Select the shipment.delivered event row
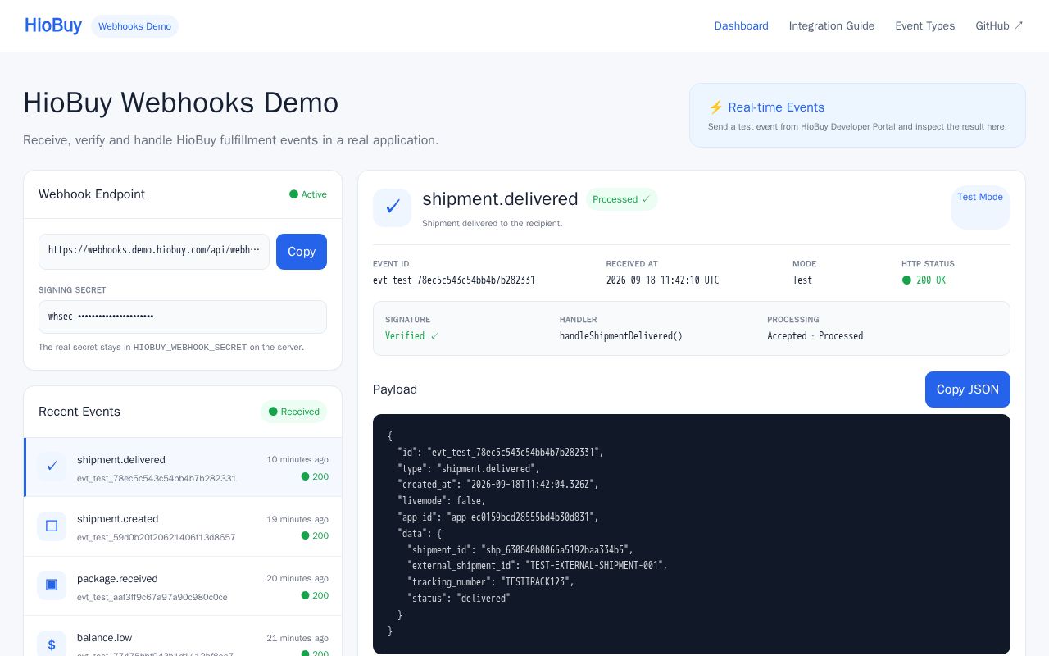Image resolution: width=1049 pixels, height=656 pixels. (x=183, y=467)
